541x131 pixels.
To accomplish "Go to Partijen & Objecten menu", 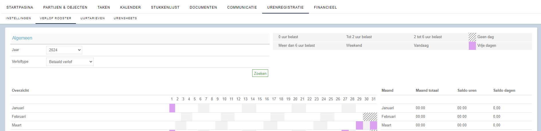I will coord(65,7).
